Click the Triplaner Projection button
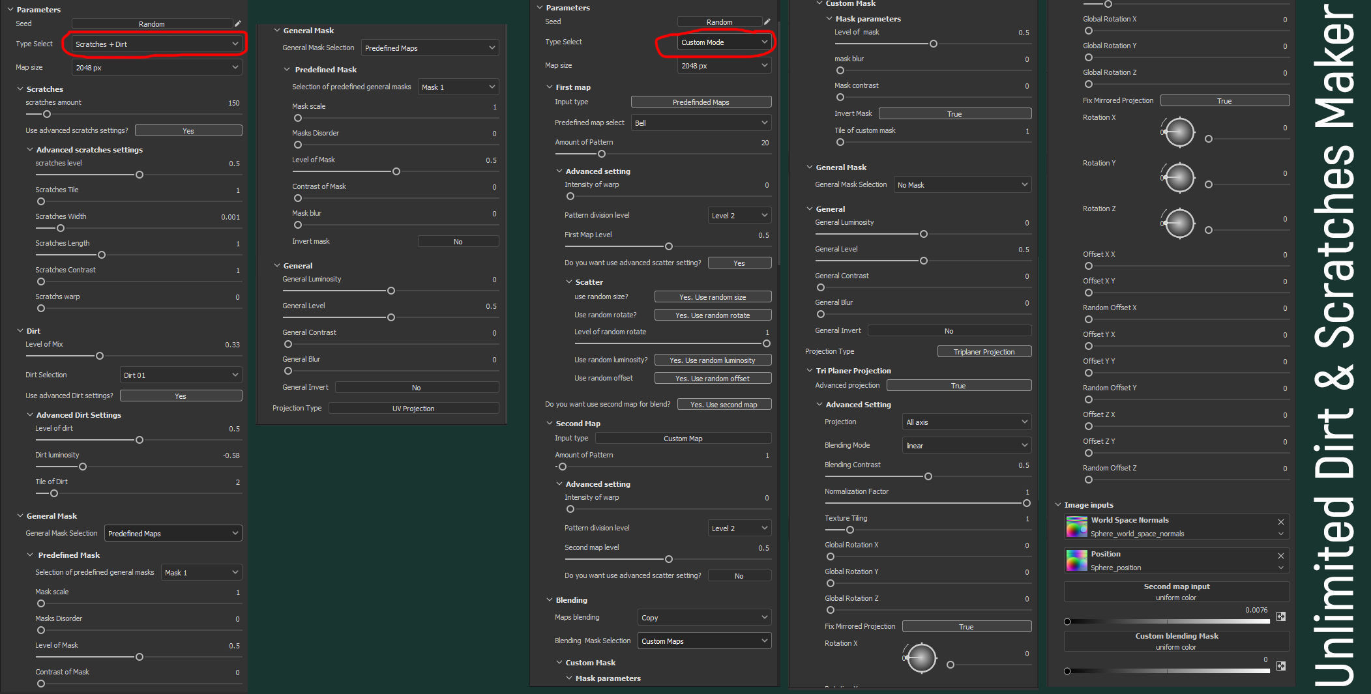The width and height of the screenshot is (1371, 694). pos(984,352)
